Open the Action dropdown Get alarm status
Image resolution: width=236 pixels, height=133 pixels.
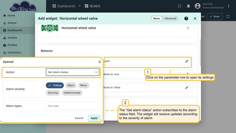tap(73, 72)
